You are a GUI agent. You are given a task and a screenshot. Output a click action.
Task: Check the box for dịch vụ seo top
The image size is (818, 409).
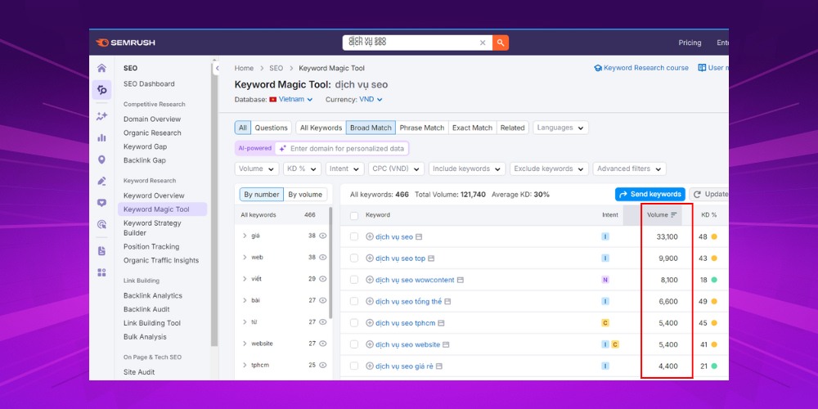tap(354, 258)
